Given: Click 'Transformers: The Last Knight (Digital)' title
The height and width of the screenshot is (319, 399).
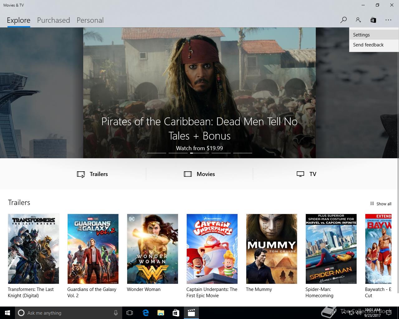Looking at the screenshot, I should click(x=31, y=293).
